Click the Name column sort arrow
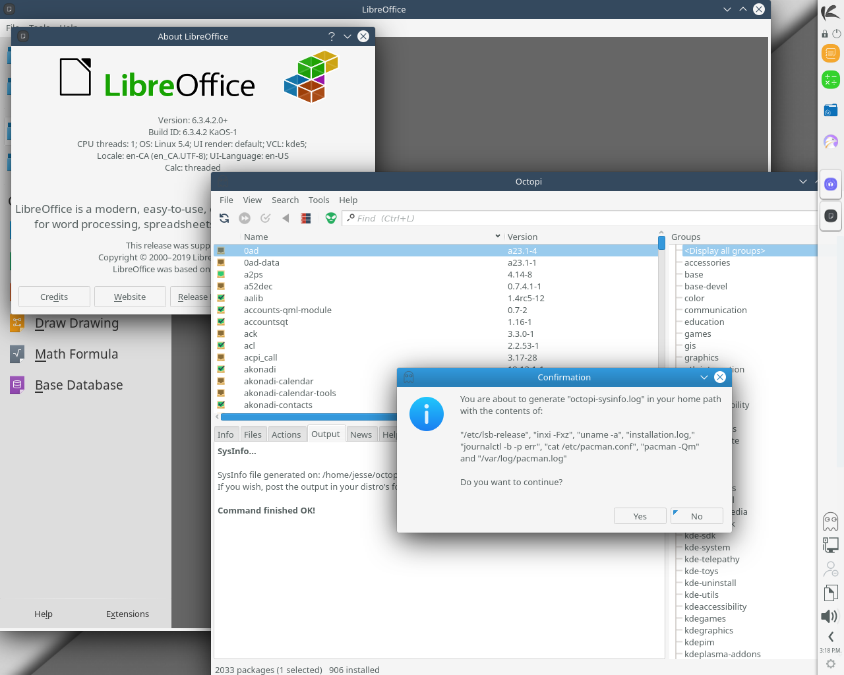 point(498,236)
